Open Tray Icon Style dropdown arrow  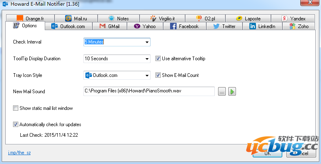(x=147, y=75)
